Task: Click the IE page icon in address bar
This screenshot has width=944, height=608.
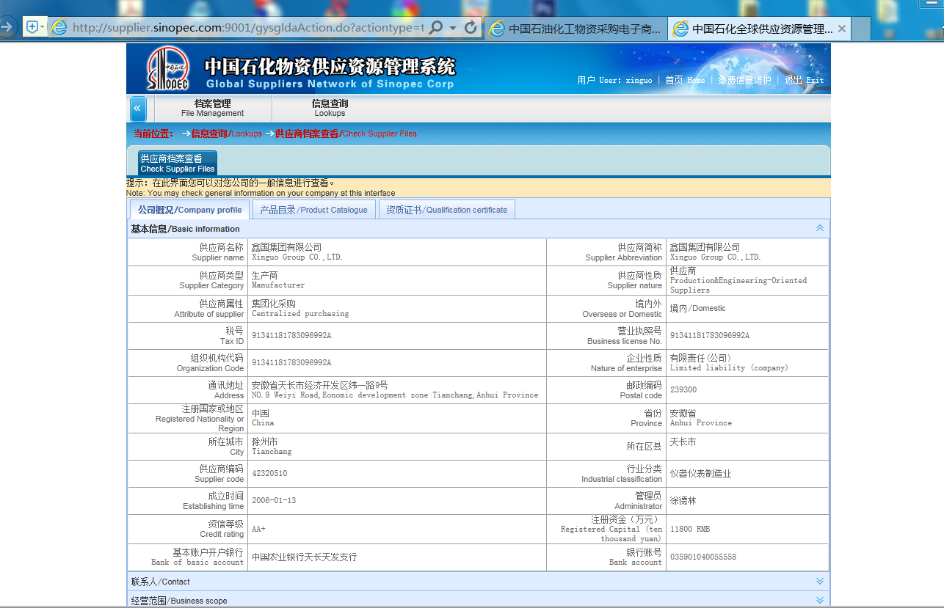Action: (x=59, y=28)
